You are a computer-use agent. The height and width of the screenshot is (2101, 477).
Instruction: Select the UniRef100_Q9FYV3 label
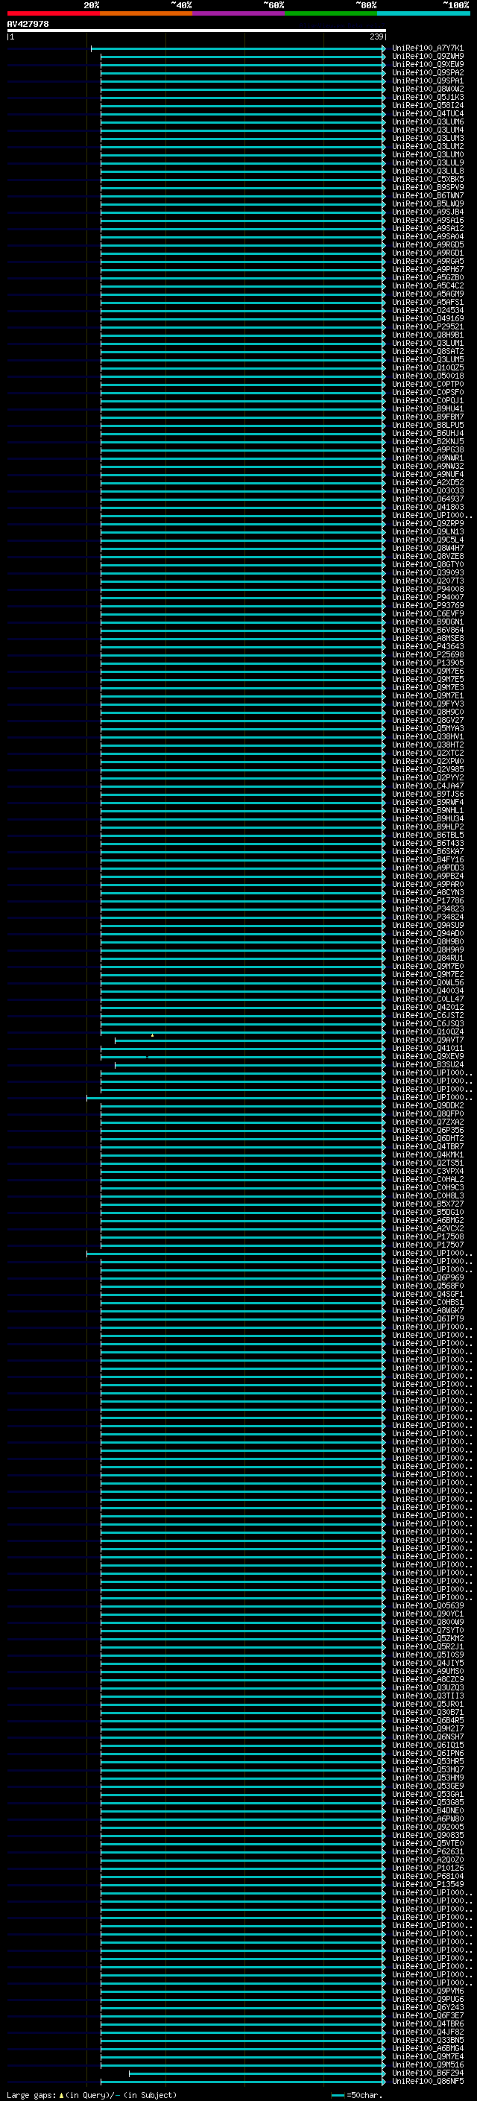click(427, 704)
